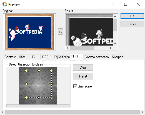Viewport: 145px width, 115px height.
Task: Click the Reset button
Action: [83, 76]
